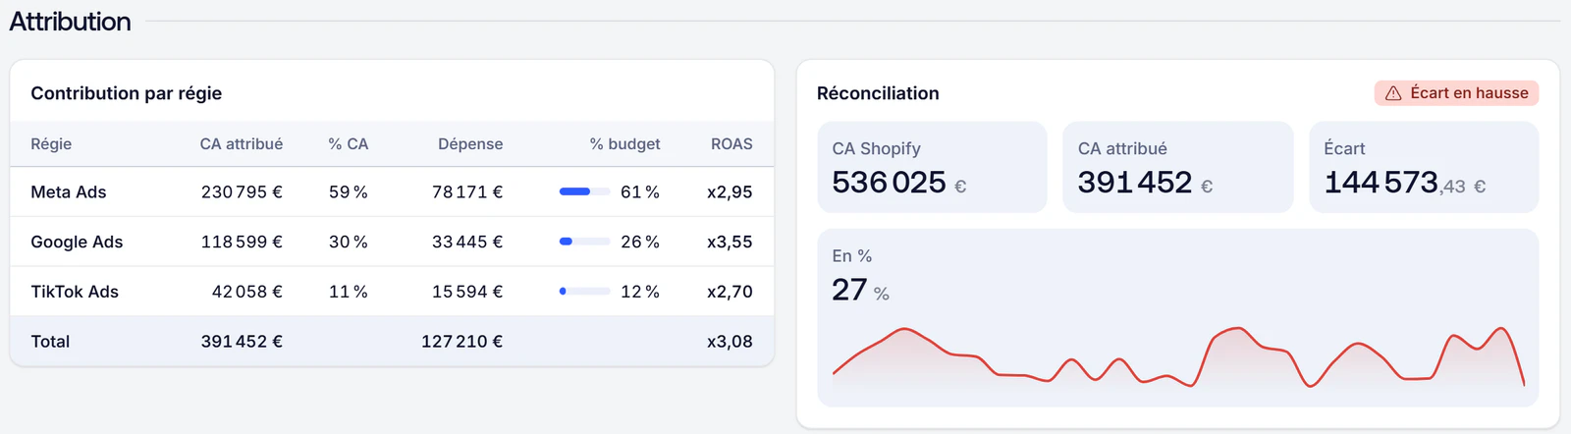
Task: Click the Meta Ads budget progress bar
Action: point(584,192)
